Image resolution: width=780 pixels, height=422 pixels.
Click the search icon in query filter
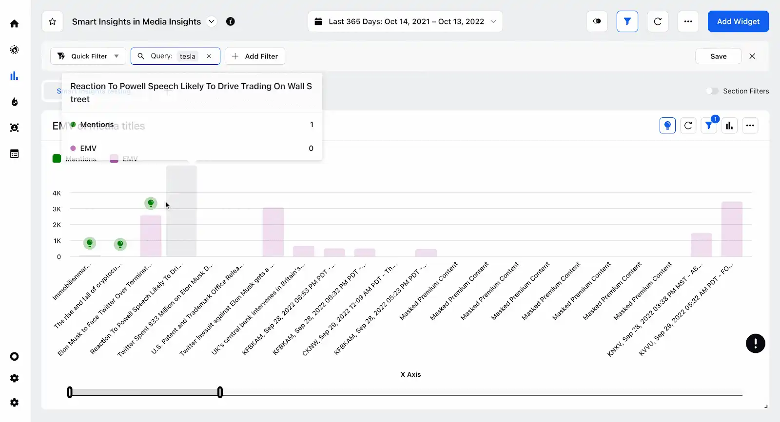(141, 56)
